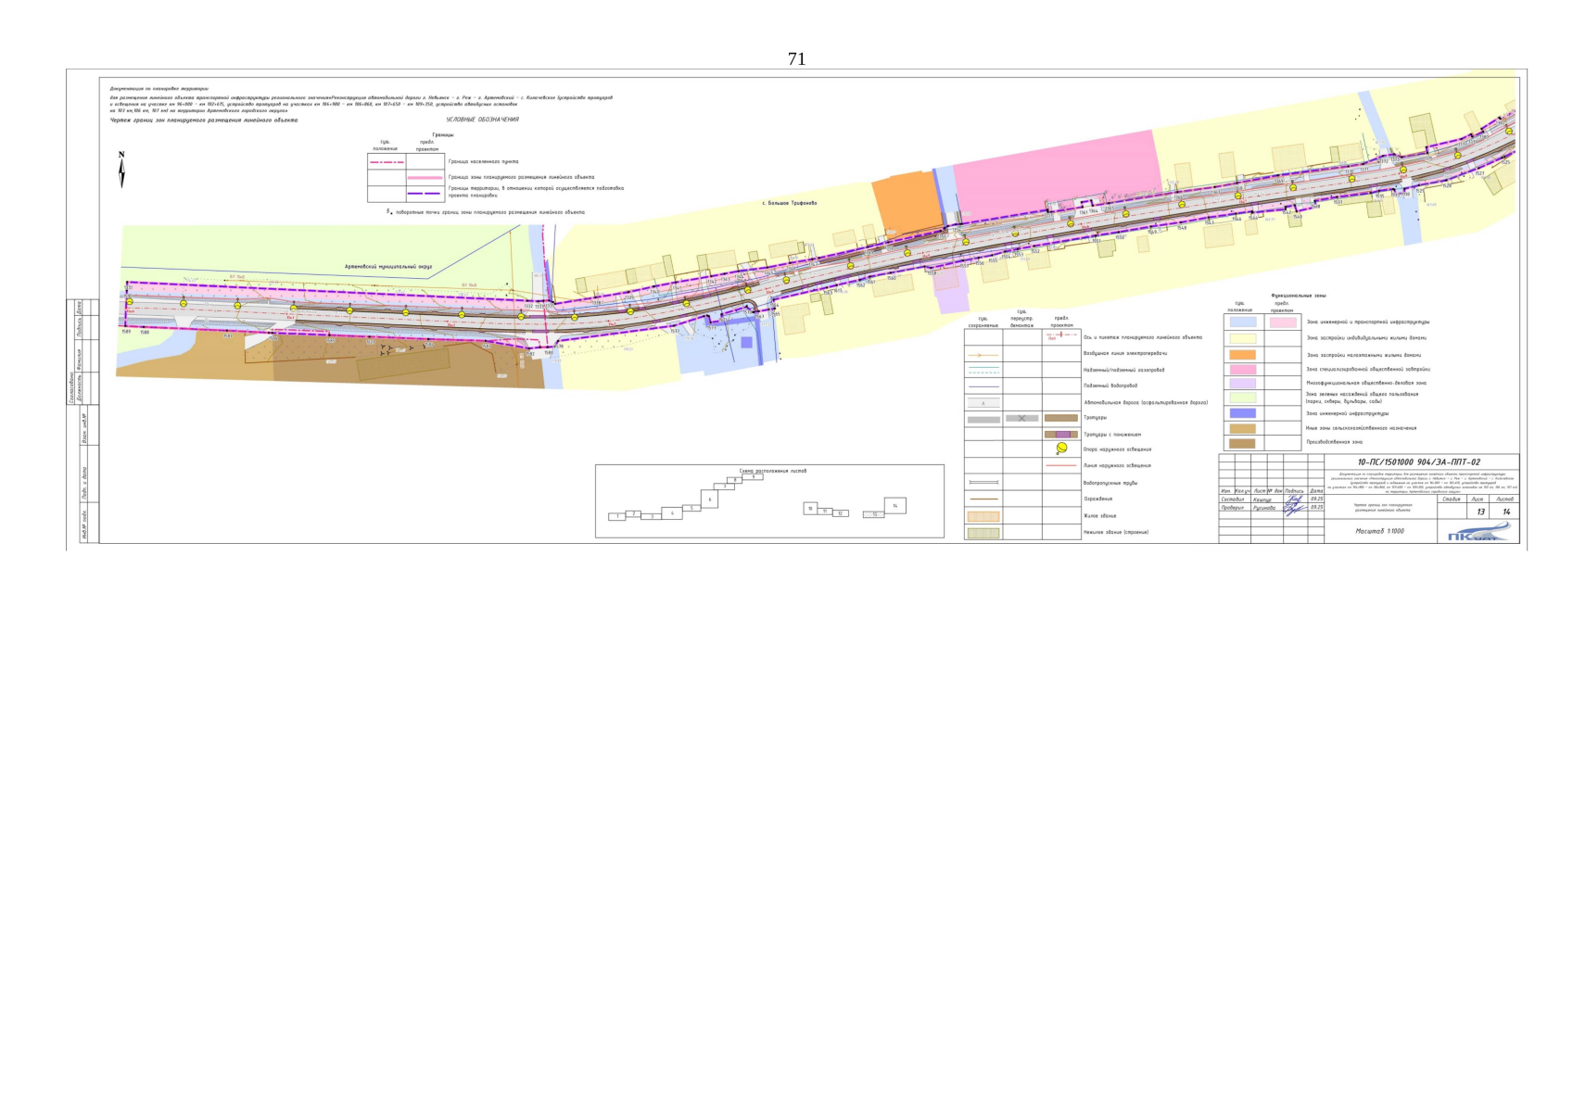Select the residential building hatch legend symbol
Viewport: 1573px width, 1112px height.
[x=983, y=516]
